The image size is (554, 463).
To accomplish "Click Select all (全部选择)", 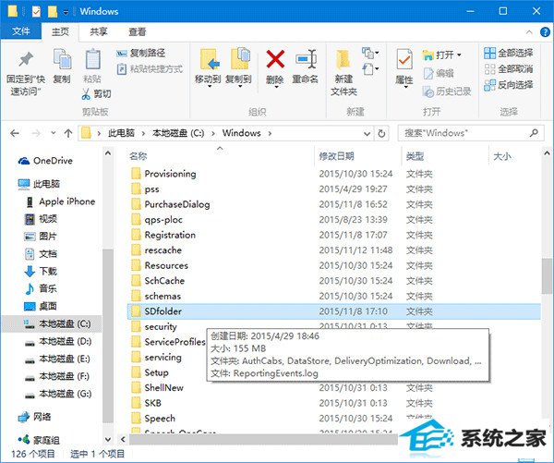I will coord(509,53).
